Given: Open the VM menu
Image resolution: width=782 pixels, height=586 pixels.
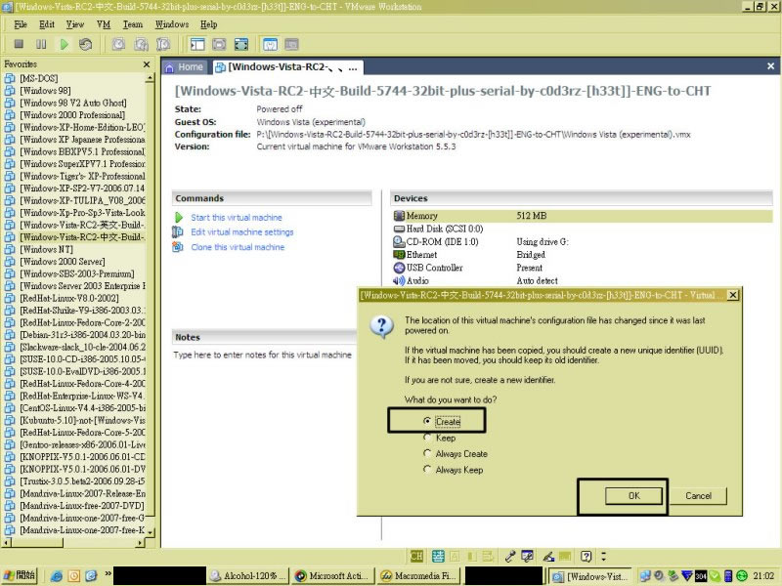Looking at the screenshot, I should [x=104, y=24].
